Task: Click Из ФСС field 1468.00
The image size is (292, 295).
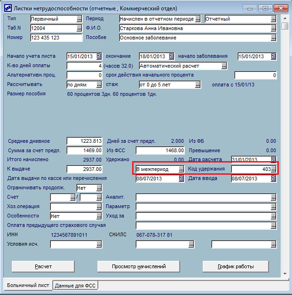Action: click(x=160, y=150)
